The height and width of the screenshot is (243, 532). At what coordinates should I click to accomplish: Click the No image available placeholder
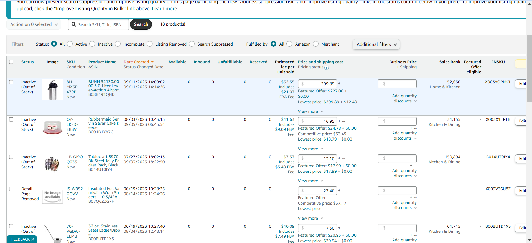(53, 197)
